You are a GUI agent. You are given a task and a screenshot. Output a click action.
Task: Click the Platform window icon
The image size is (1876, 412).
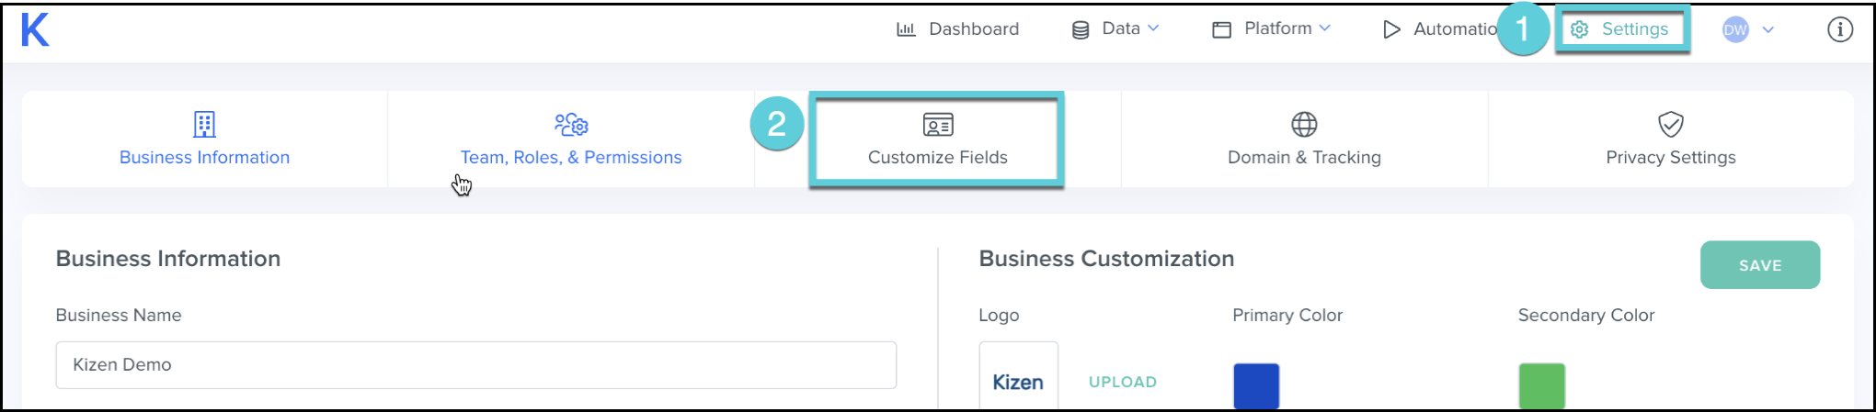(1221, 29)
